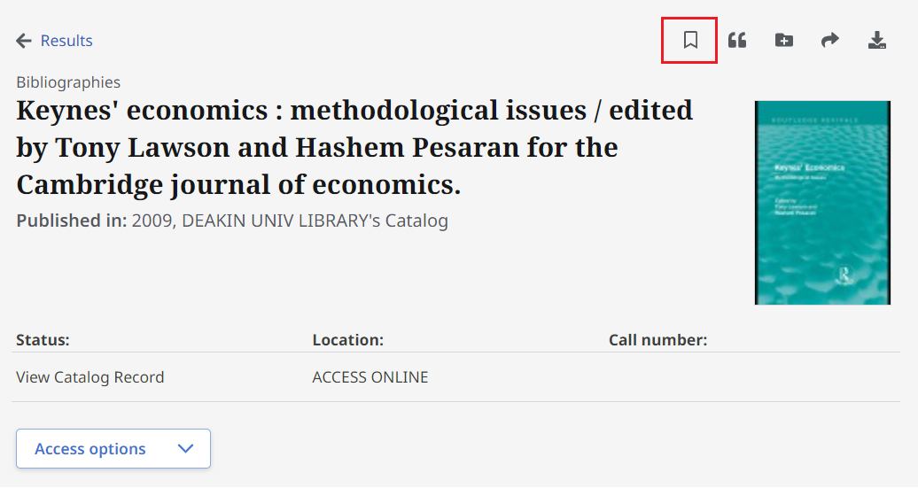Screen dimensions: 918x488
Task: Click the Location column header
Action: [347, 340]
